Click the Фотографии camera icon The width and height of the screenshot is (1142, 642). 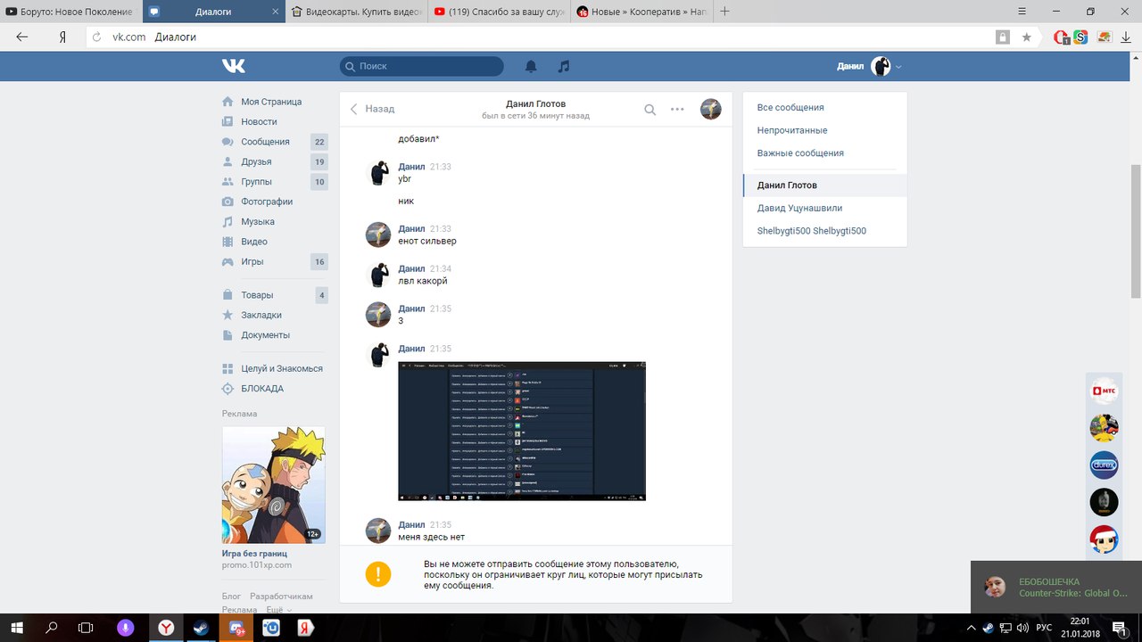coord(228,202)
